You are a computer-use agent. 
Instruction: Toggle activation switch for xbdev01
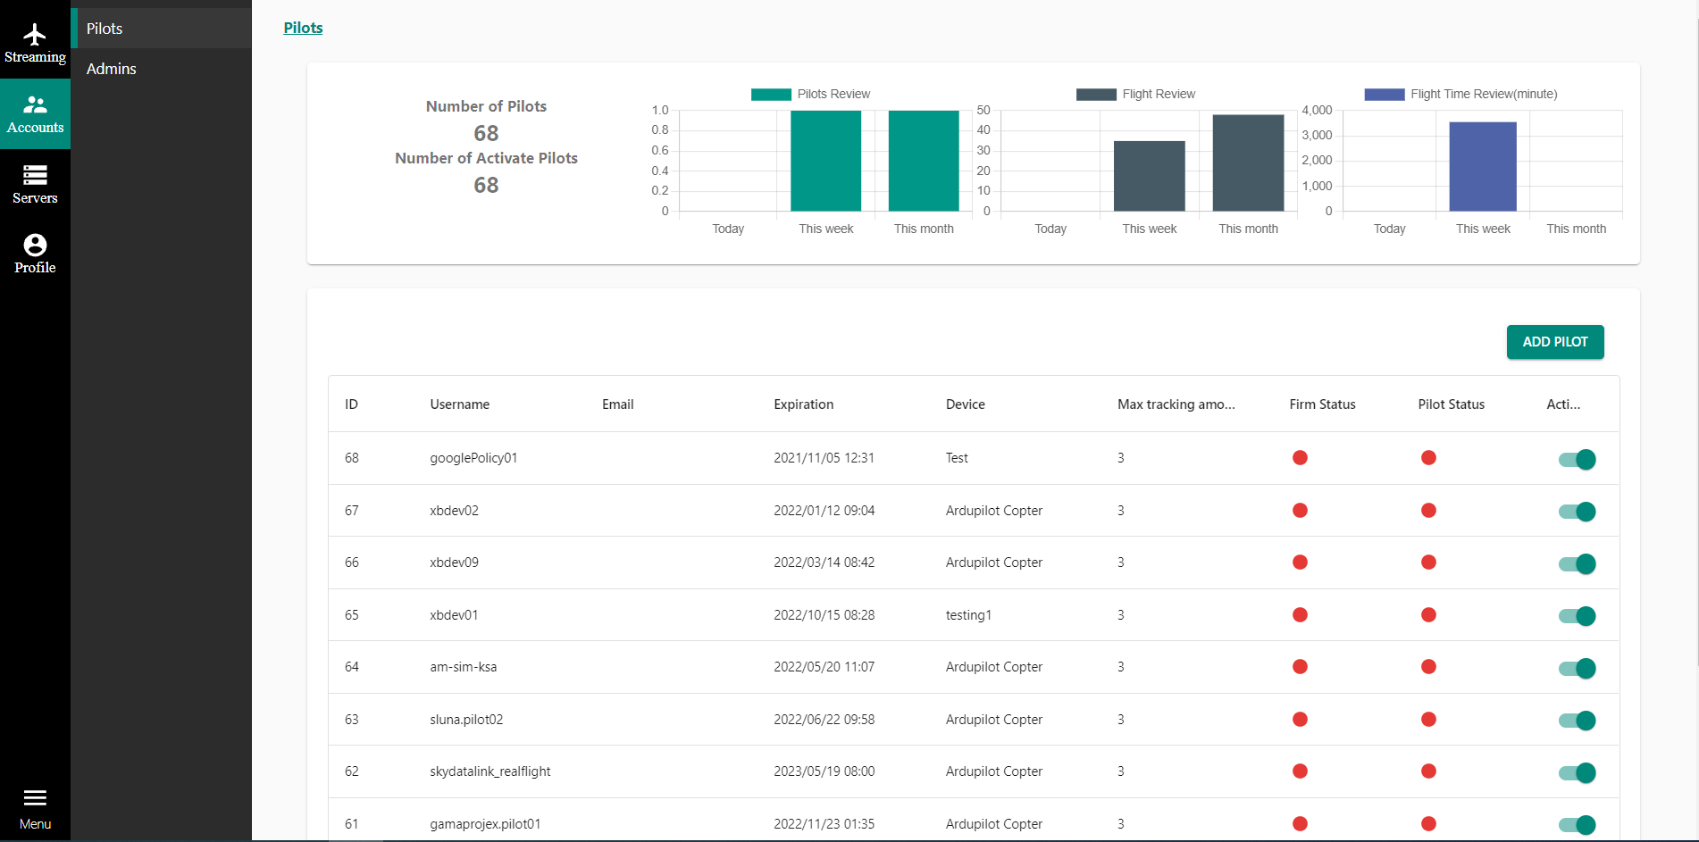[x=1578, y=616]
